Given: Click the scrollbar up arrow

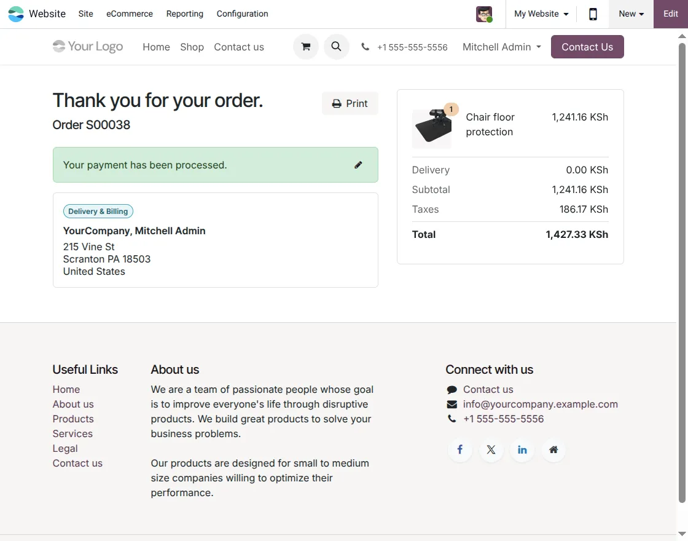Looking at the screenshot, I should coord(682,36).
